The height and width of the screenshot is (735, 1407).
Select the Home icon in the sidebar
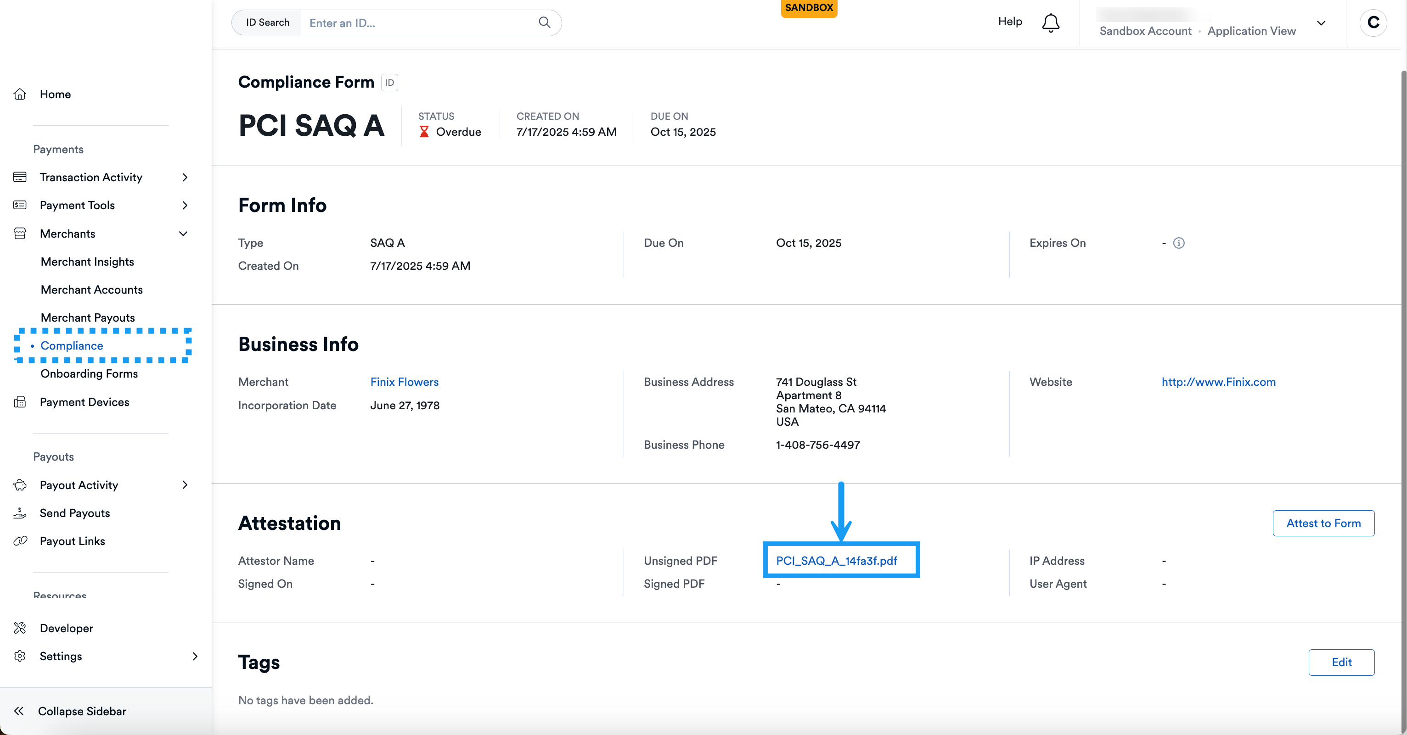pos(20,94)
